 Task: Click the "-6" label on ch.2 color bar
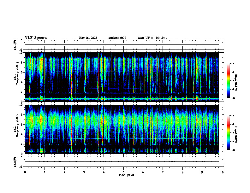point(233,116)
